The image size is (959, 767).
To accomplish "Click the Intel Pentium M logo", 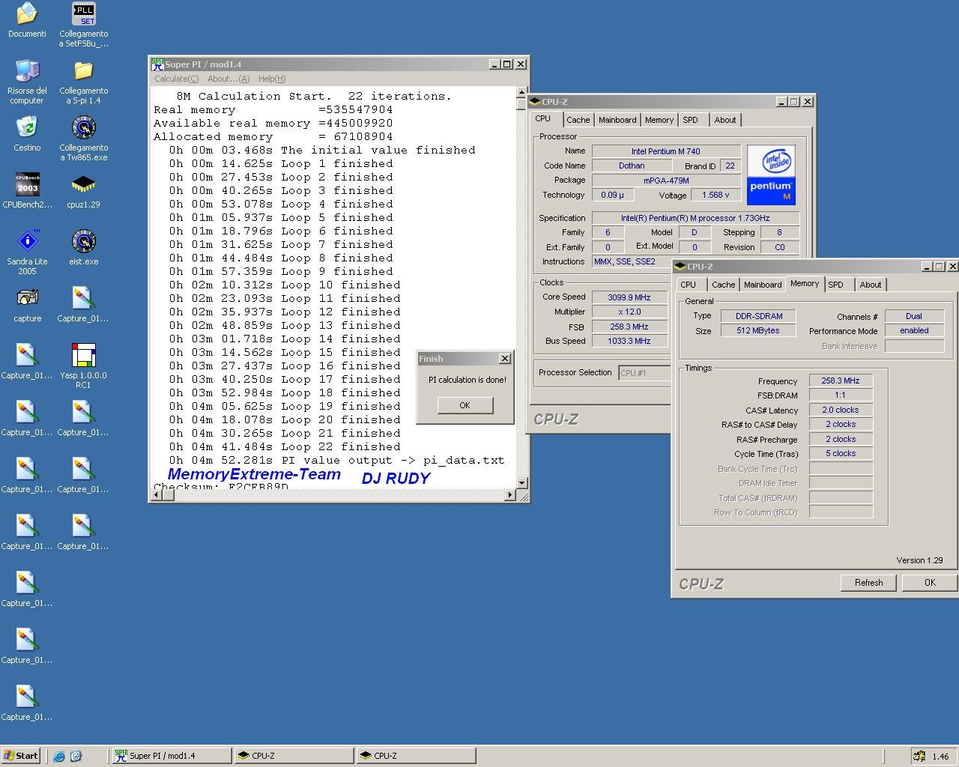I will coord(771,175).
